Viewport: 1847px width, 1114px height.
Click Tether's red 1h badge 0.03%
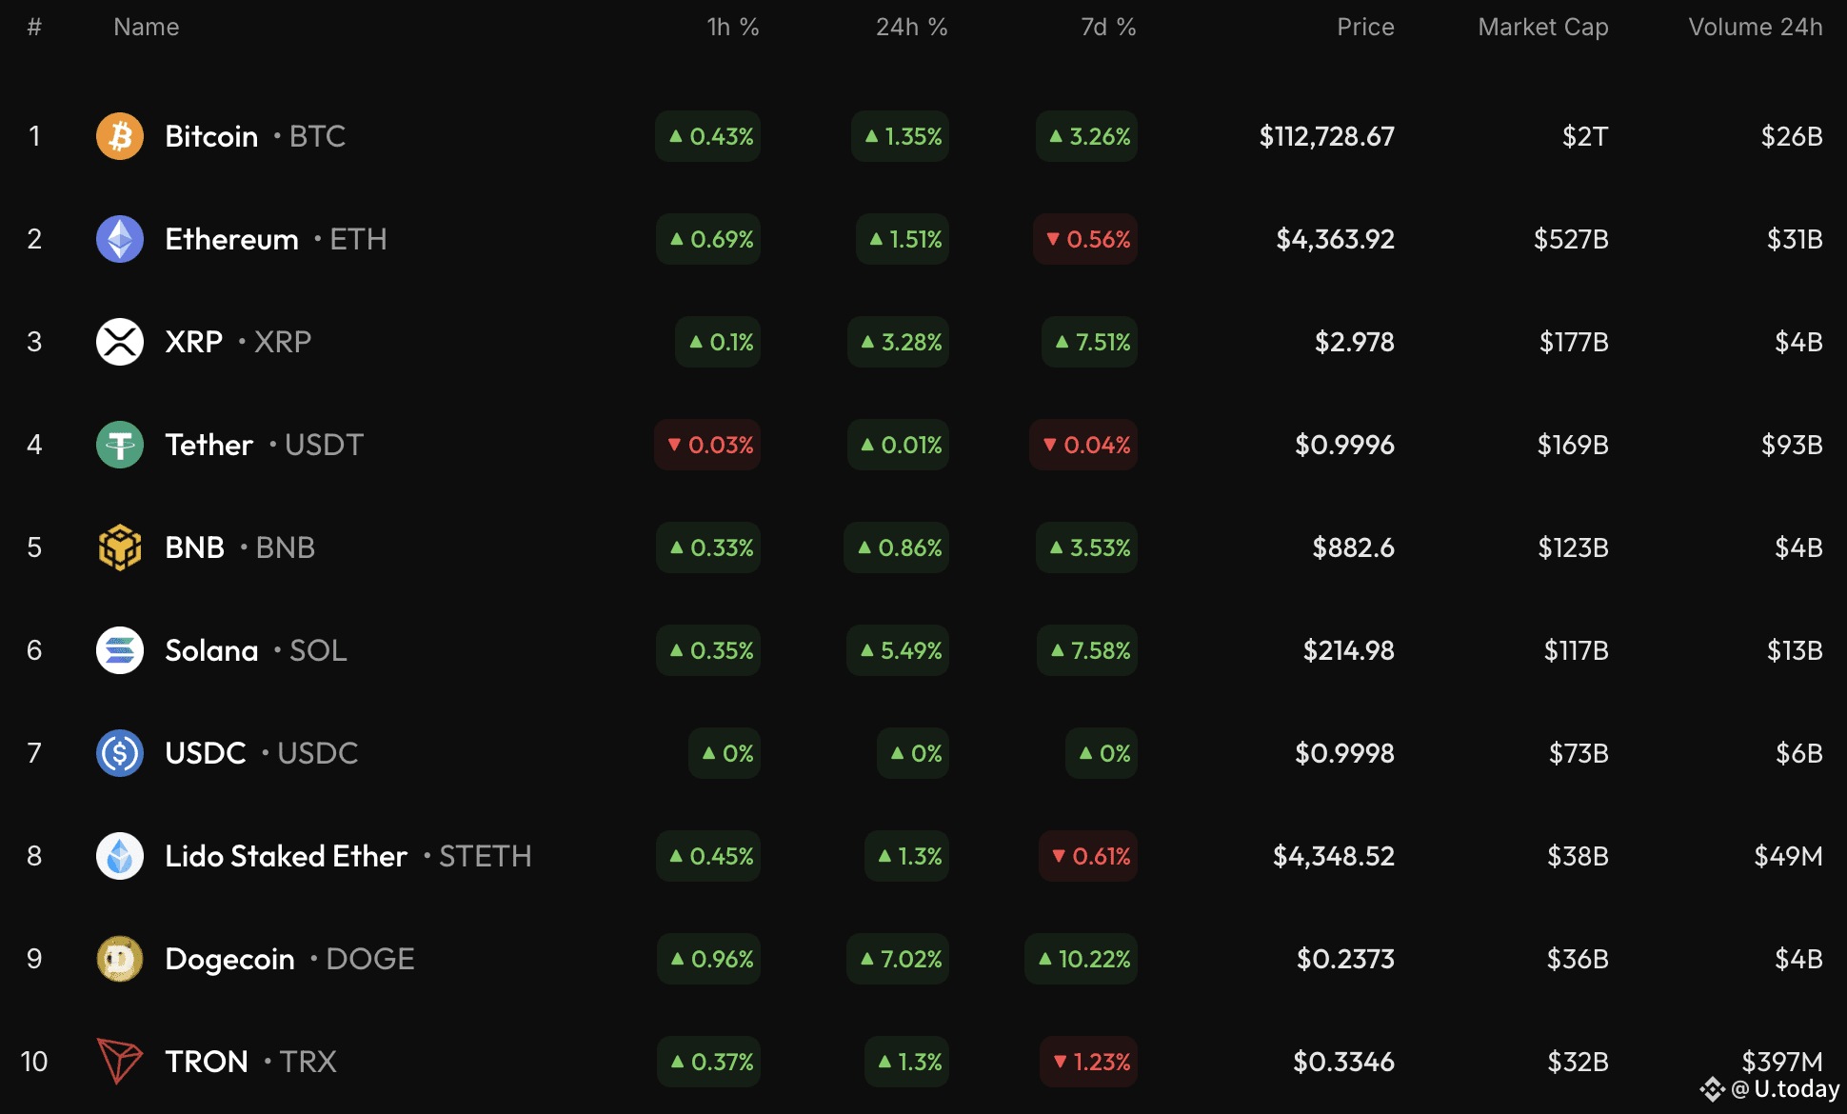[707, 445]
